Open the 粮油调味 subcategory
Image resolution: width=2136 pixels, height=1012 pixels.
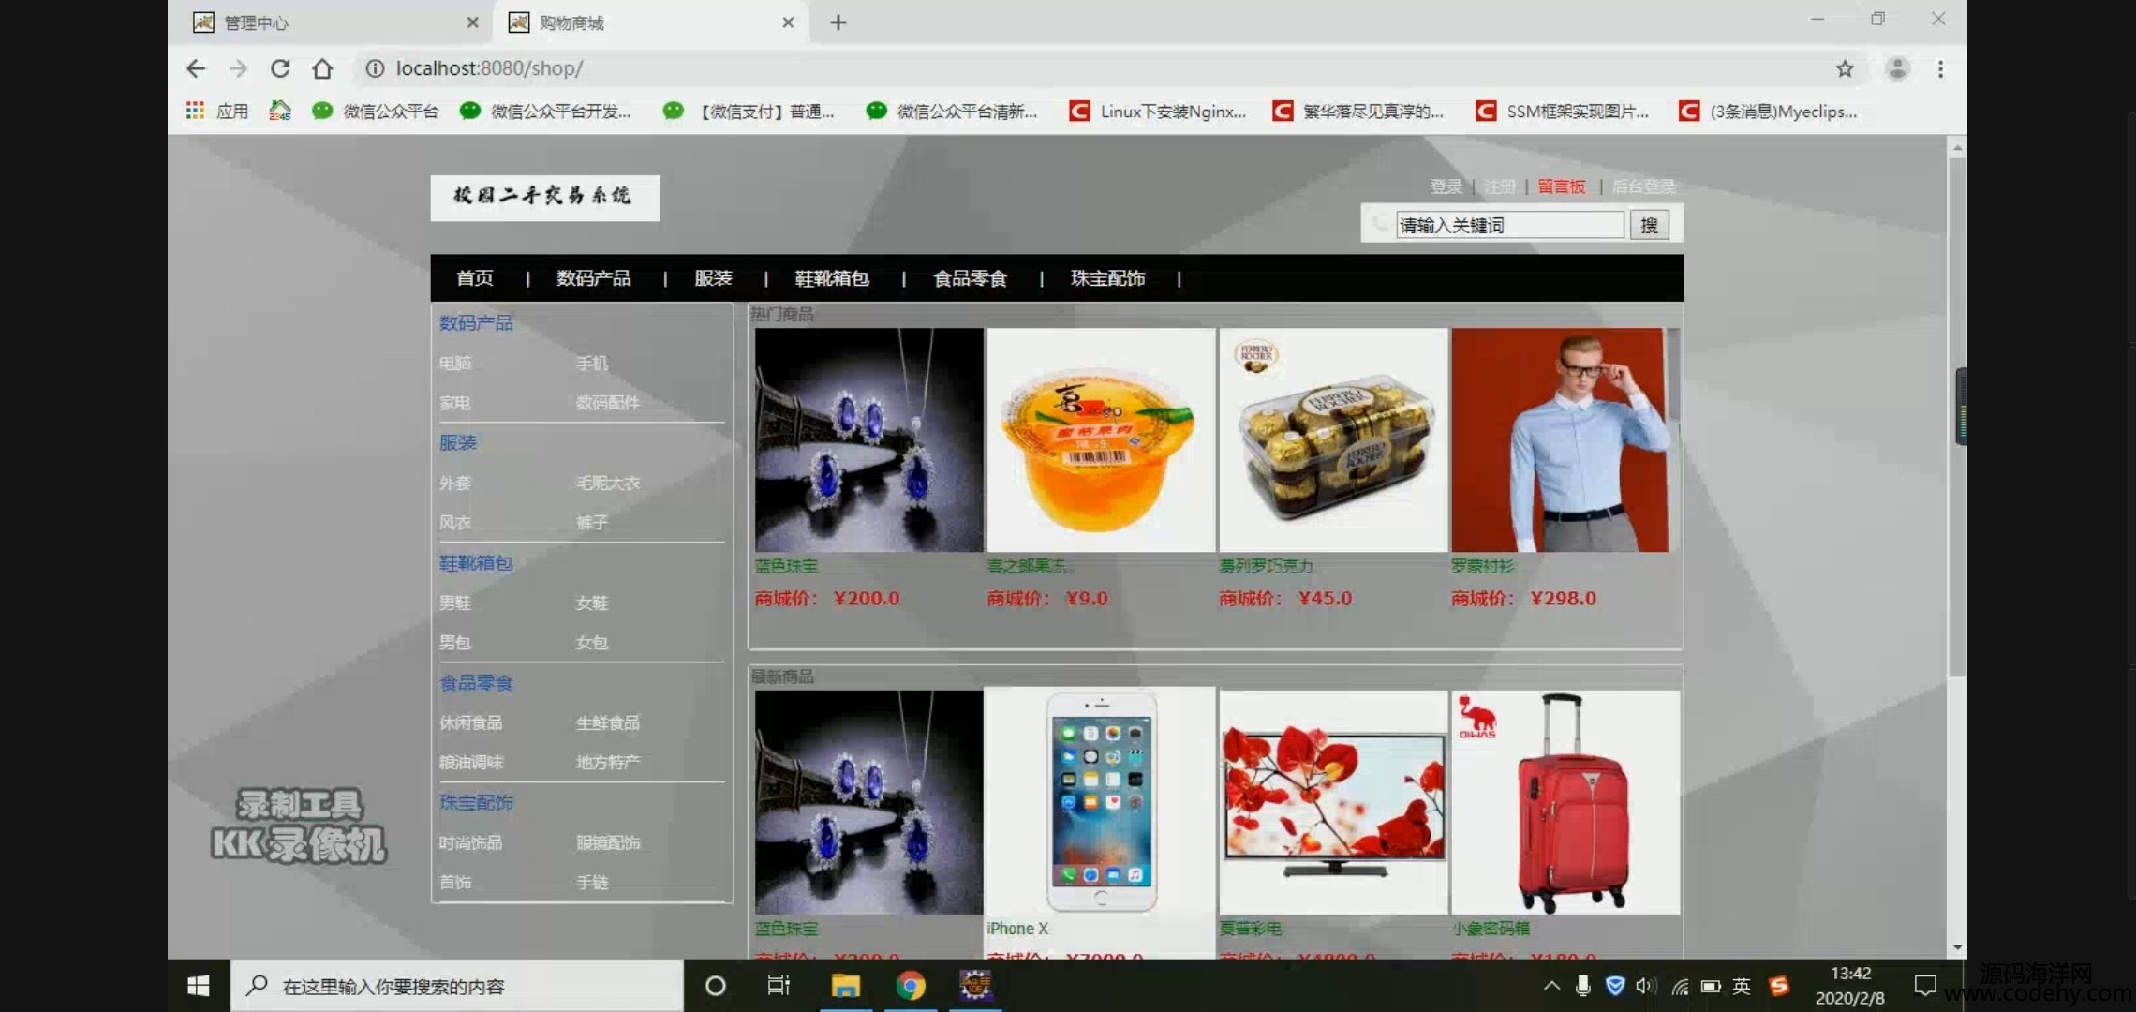tap(471, 762)
